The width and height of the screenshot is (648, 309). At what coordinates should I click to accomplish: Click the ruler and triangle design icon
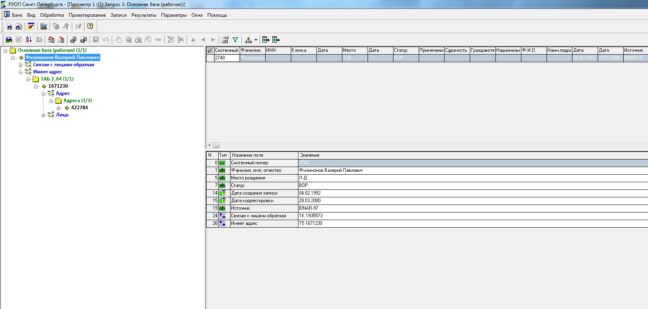[44, 26]
